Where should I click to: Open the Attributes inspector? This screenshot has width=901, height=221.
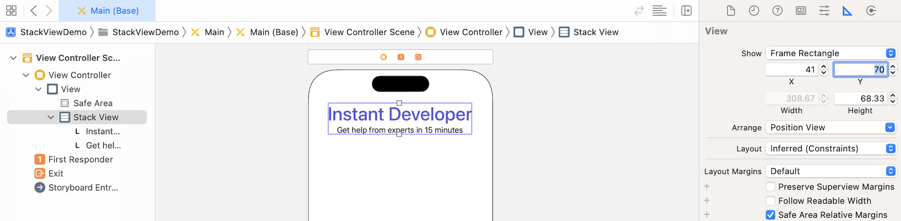[825, 11]
